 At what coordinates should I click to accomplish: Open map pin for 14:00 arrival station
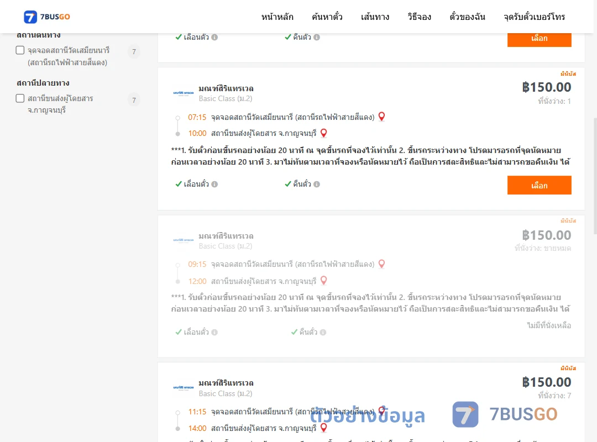click(x=323, y=428)
